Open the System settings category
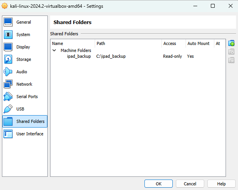The width and height of the screenshot is (238, 190). [23, 35]
